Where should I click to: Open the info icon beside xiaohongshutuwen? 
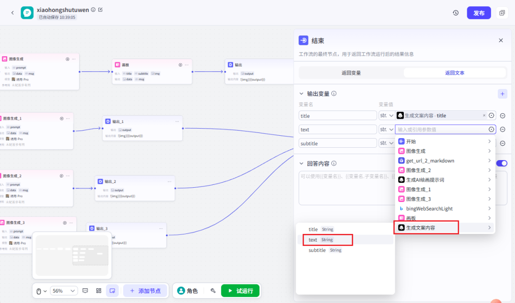(93, 10)
